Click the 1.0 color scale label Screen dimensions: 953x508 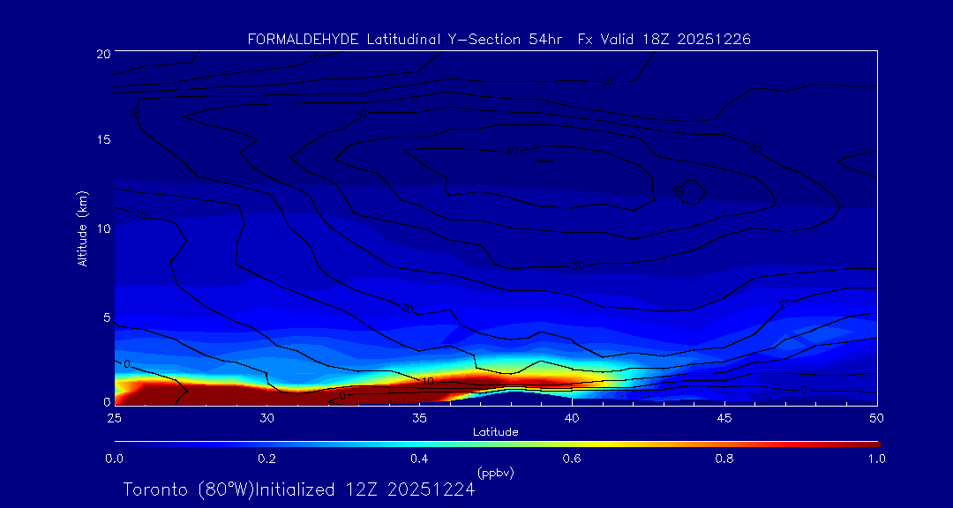[877, 459]
